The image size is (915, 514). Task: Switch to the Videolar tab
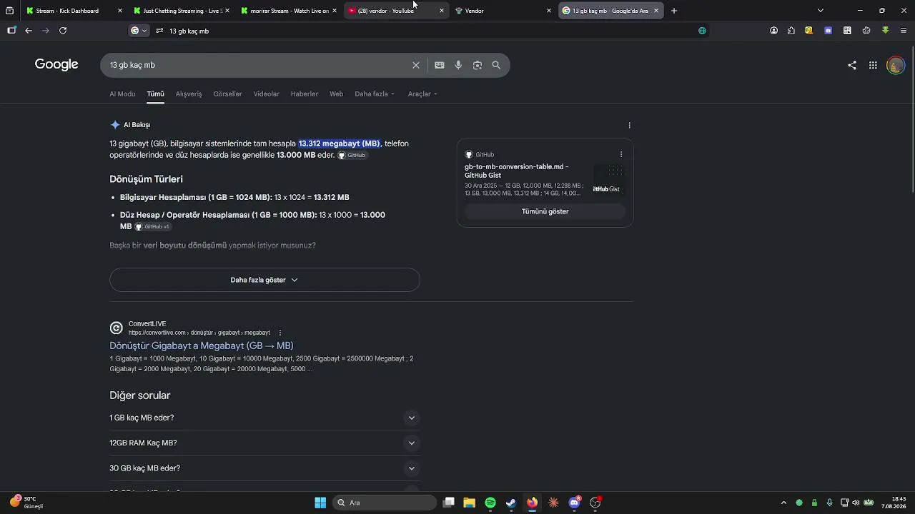click(x=266, y=94)
